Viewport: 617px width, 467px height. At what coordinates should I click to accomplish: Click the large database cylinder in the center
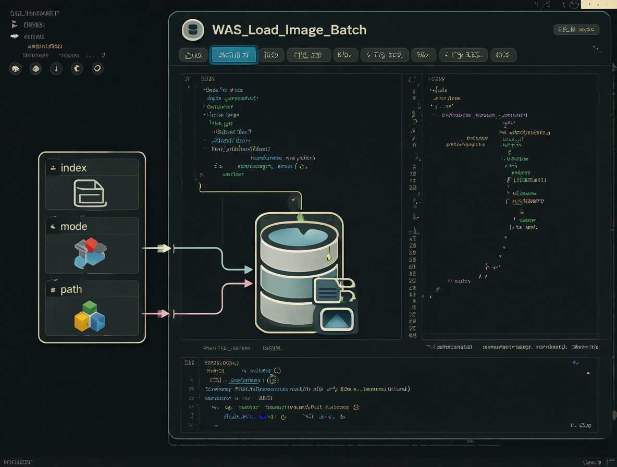(299, 272)
